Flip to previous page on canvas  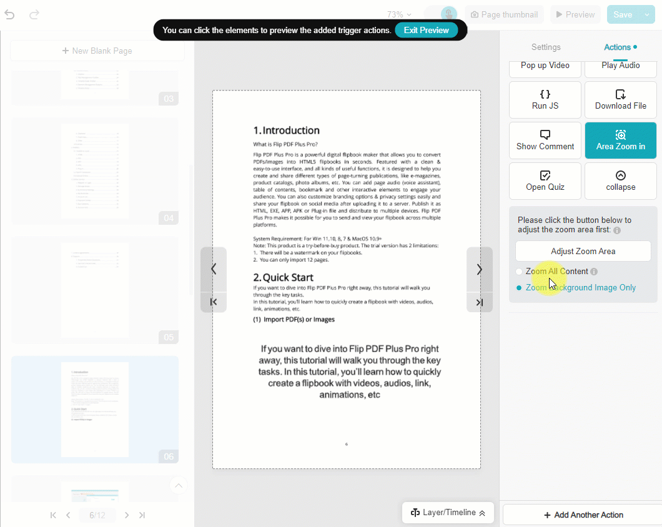214,269
